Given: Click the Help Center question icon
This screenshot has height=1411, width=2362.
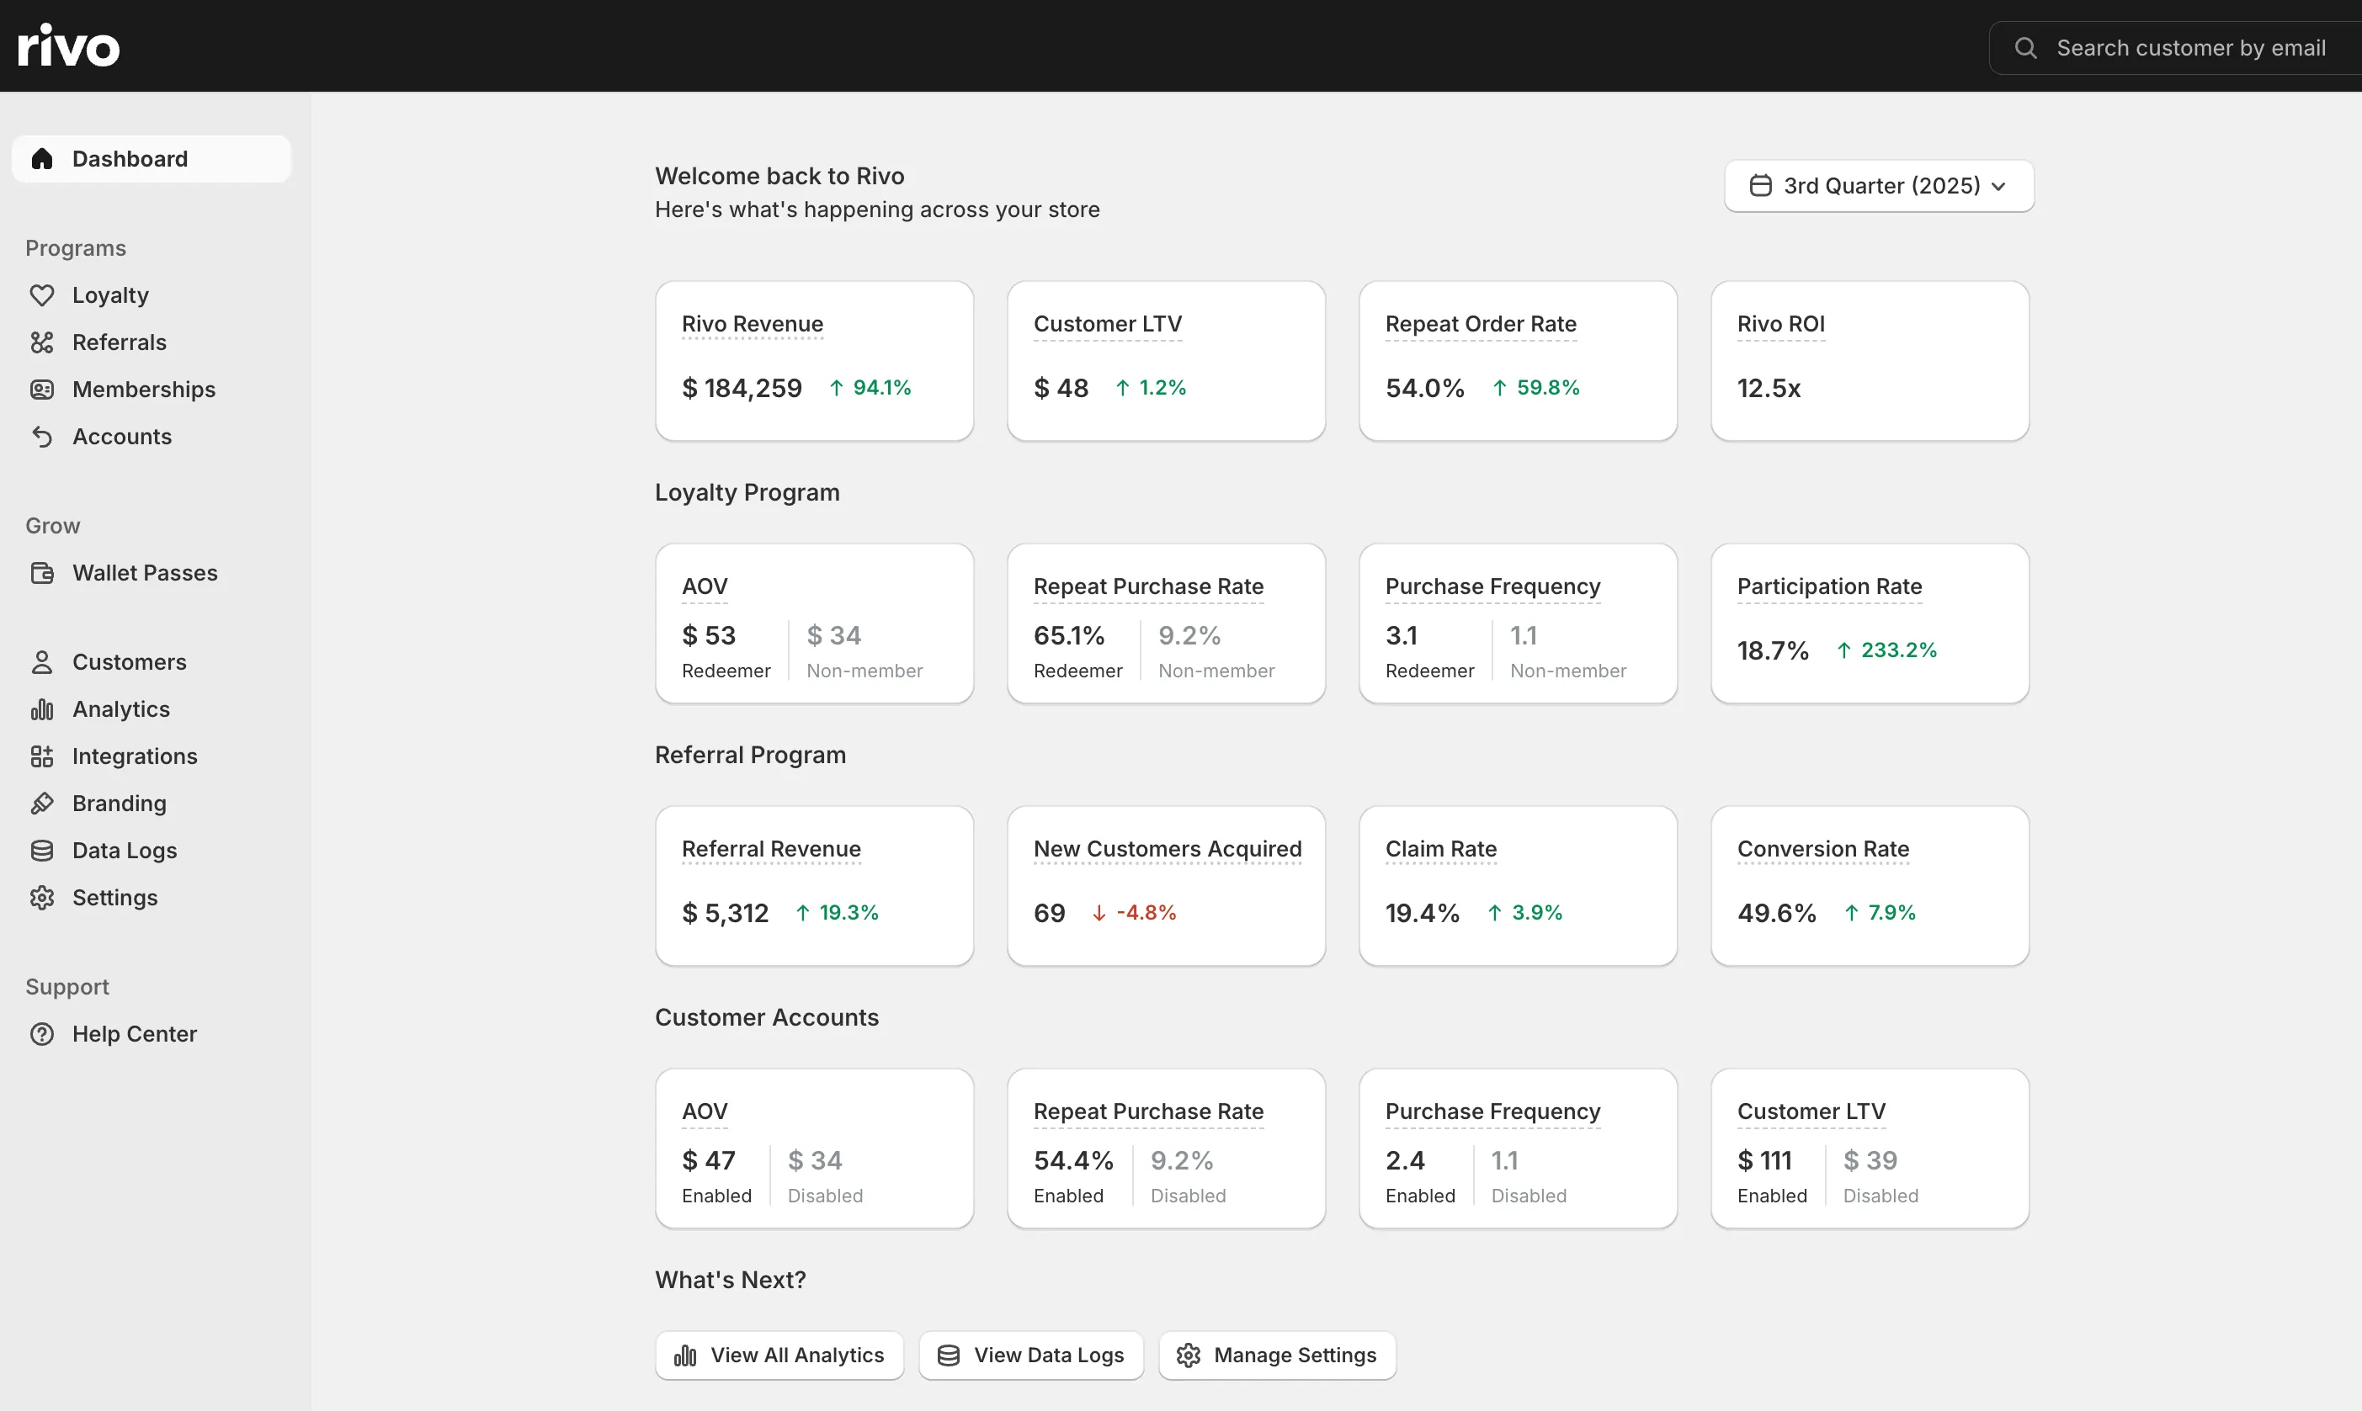Looking at the screenshot, I should coord(42,1034).
